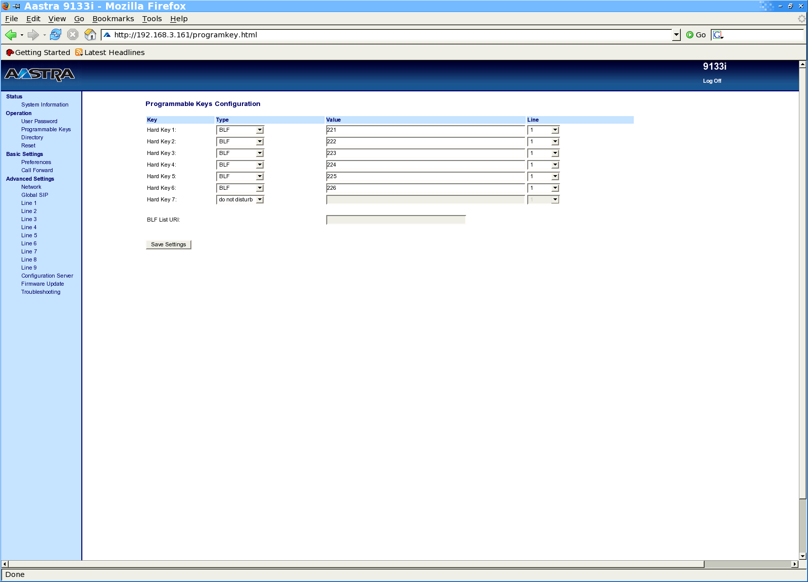Open the Configuration Server link
Screen dimensions: 808x582
47,276
